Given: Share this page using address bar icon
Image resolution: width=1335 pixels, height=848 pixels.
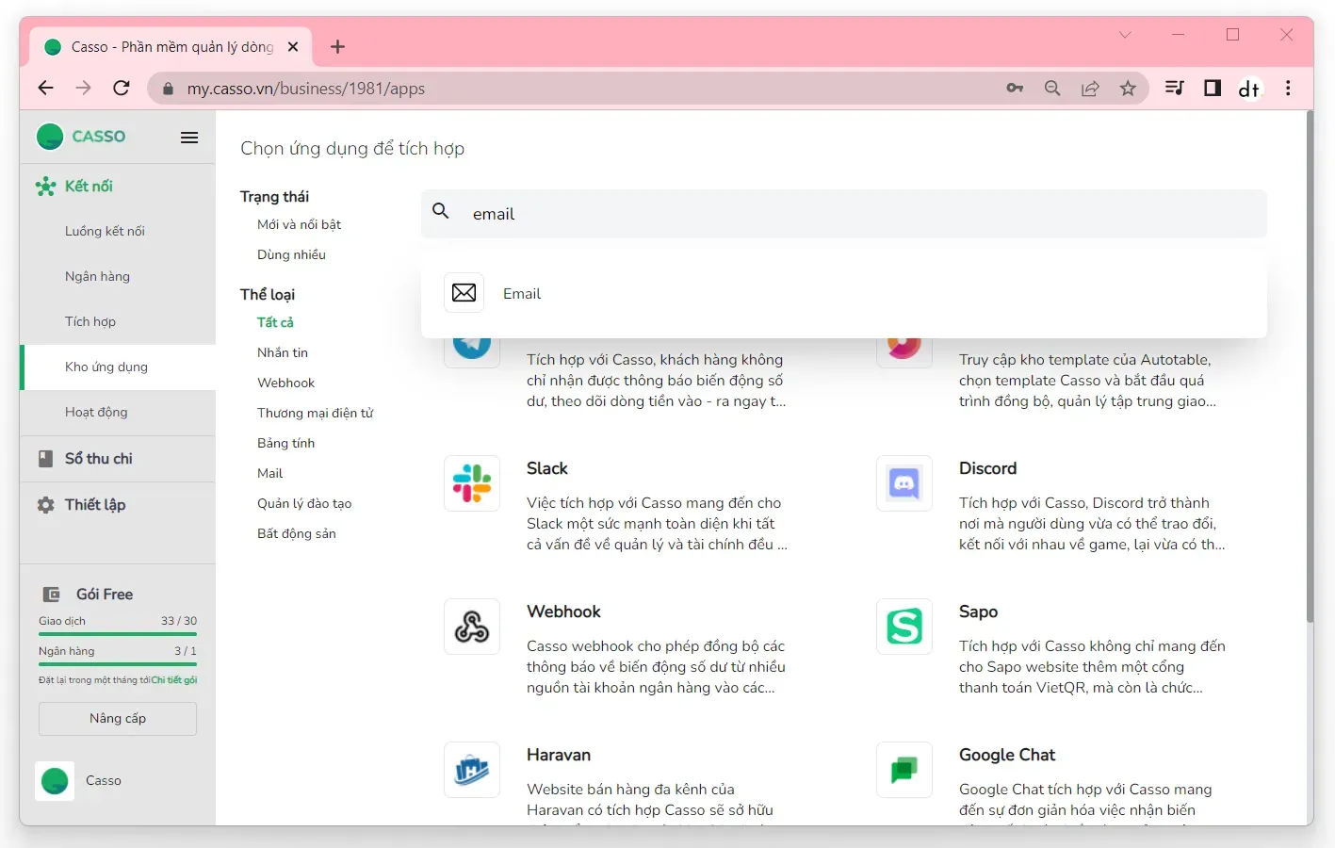Looking at the screenshot, I should [1090, 89].
